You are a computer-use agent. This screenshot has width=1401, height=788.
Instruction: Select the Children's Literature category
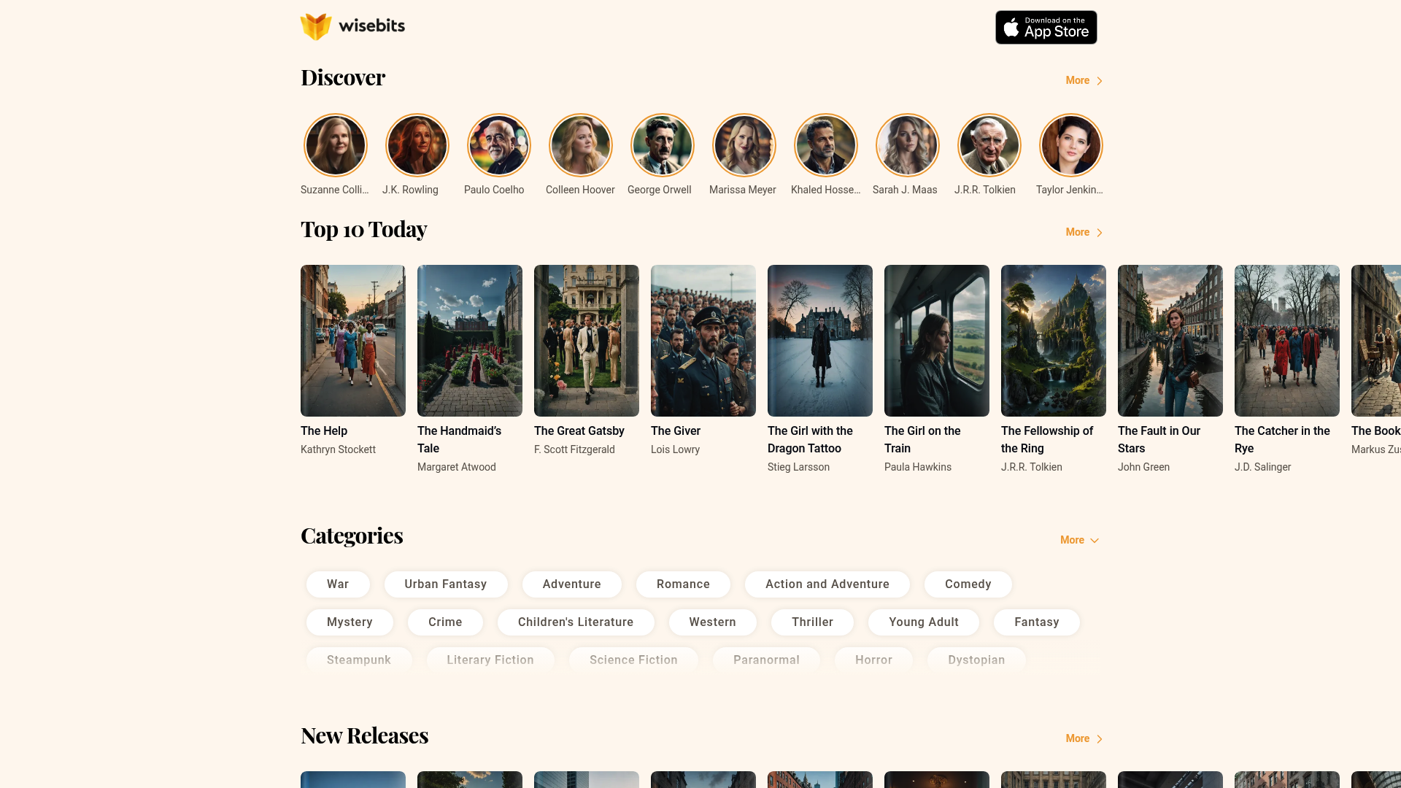point(576,622)
